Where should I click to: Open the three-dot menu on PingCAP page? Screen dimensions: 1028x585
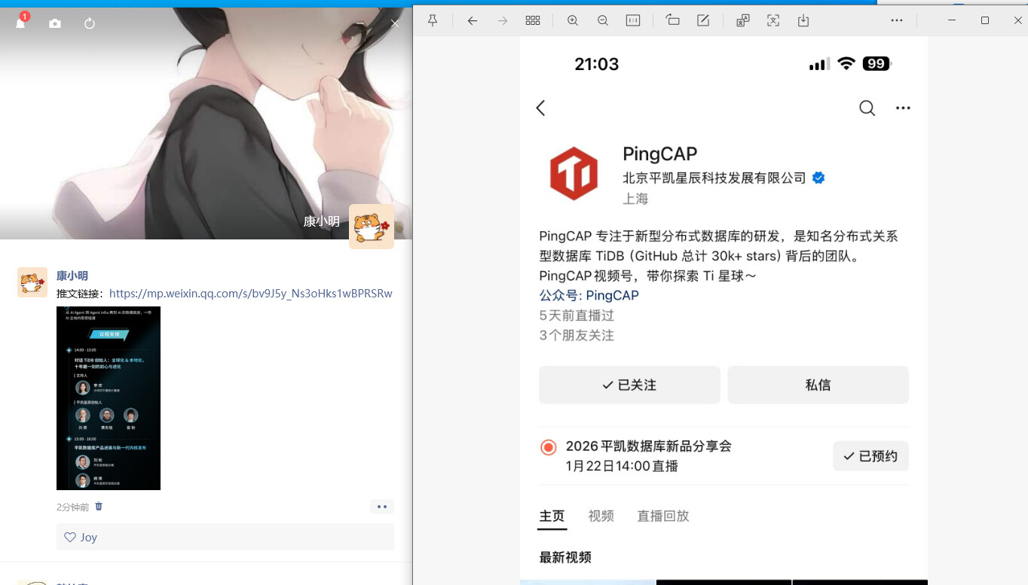click(903, 108)
